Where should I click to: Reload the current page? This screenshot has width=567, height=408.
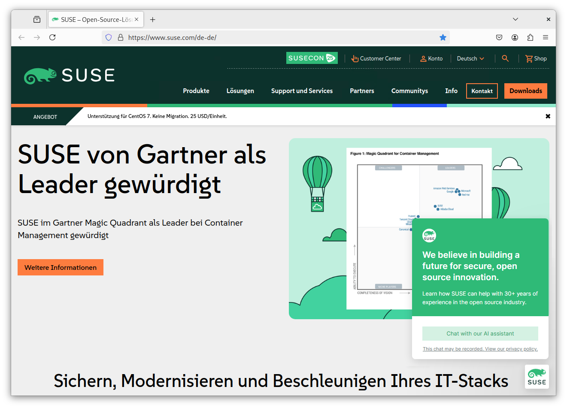point(52,37)
